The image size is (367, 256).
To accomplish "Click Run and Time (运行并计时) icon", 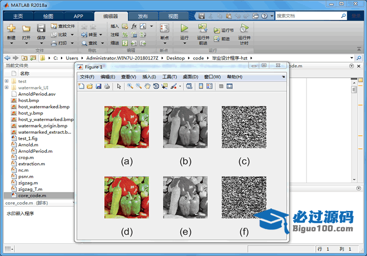I will click(x=244, y=28).
